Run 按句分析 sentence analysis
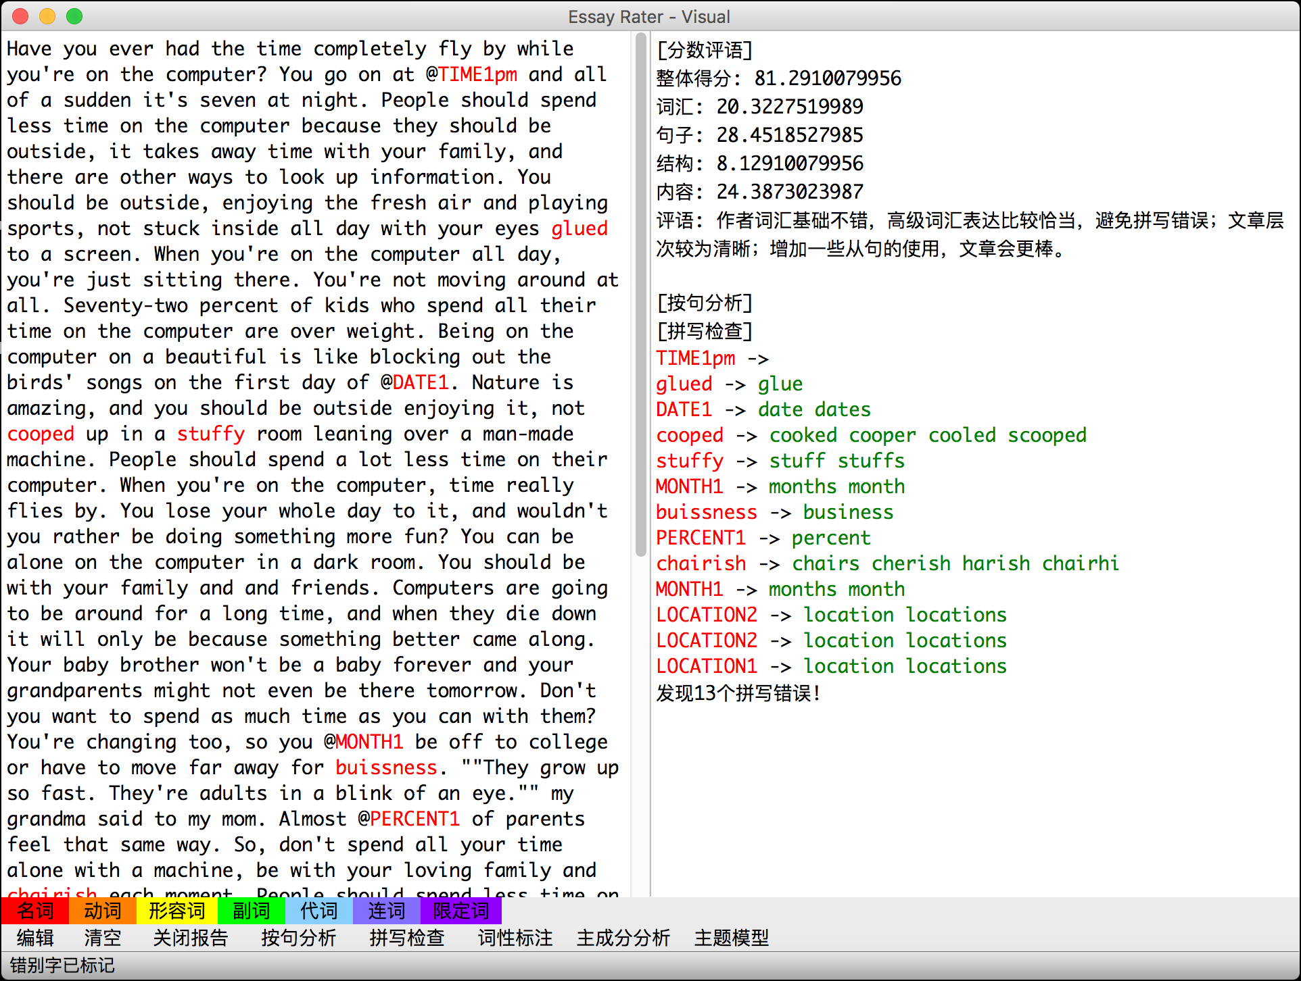 point(298,938)
